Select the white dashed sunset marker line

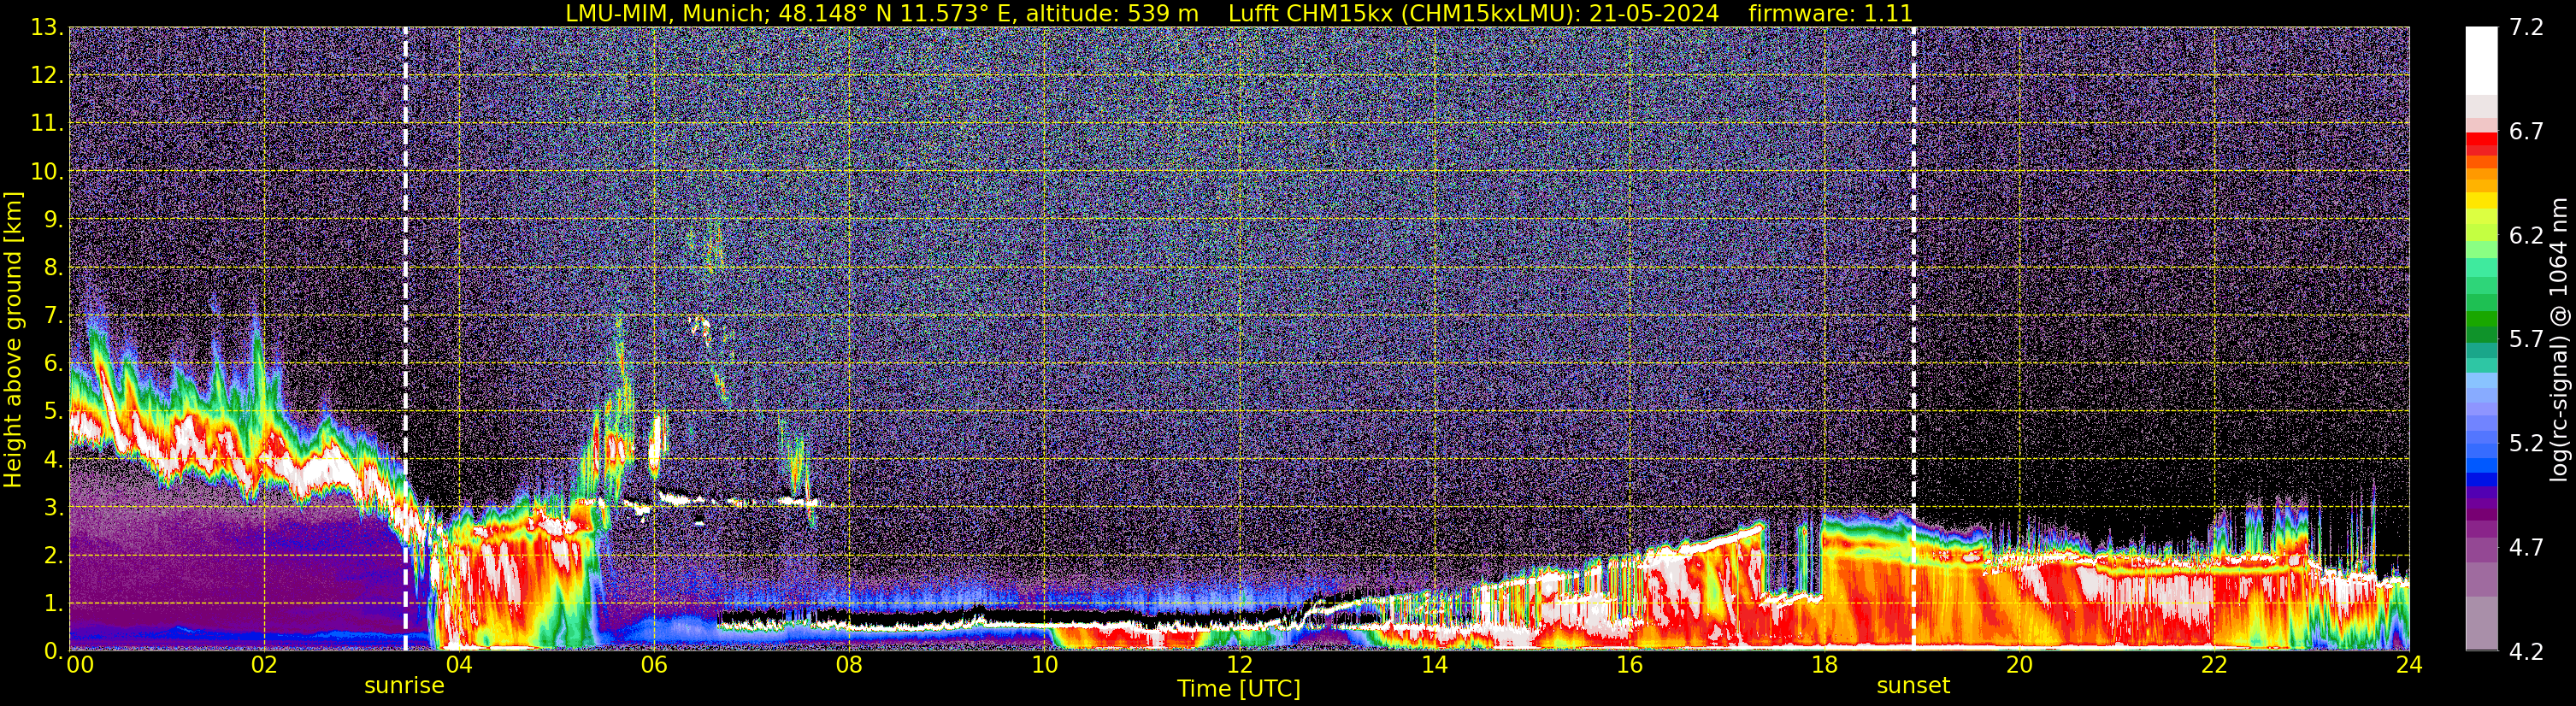pyautogui.click(x=1914, y=339)
